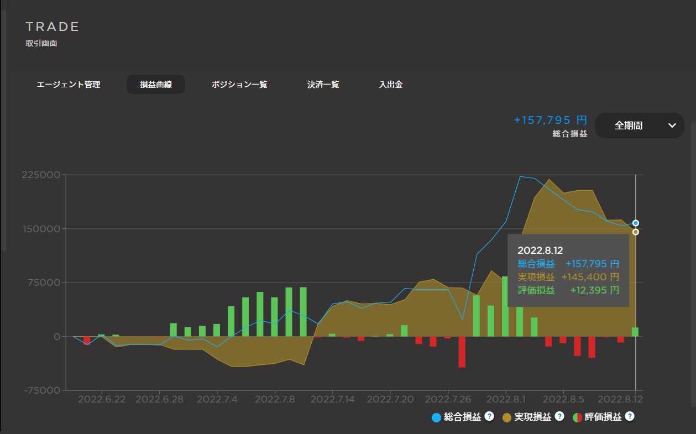Toggle the 実現損益 legend label
This screenshot has width=696, height=434.
tap(532, 417)
